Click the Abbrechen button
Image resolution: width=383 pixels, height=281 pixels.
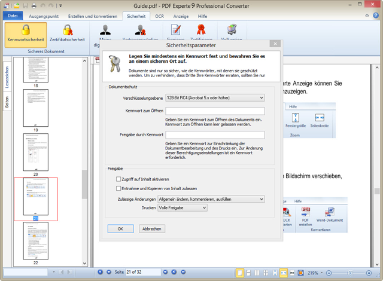(151, 228)
